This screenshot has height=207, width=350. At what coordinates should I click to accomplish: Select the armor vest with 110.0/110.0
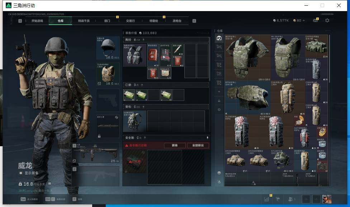[x=288, y=58]
